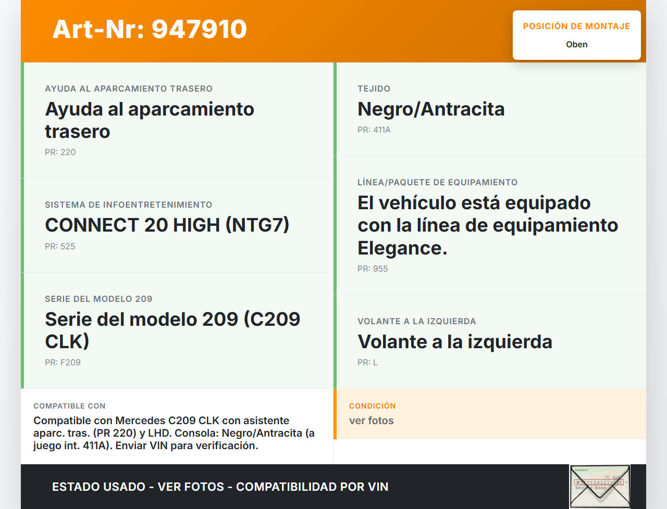Screen dimensions: 667x509
Task: Click 'Oben' mounting position value
Action: pos(576,45)
